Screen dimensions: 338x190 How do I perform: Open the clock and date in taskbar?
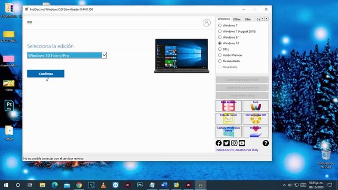(316, 185)
